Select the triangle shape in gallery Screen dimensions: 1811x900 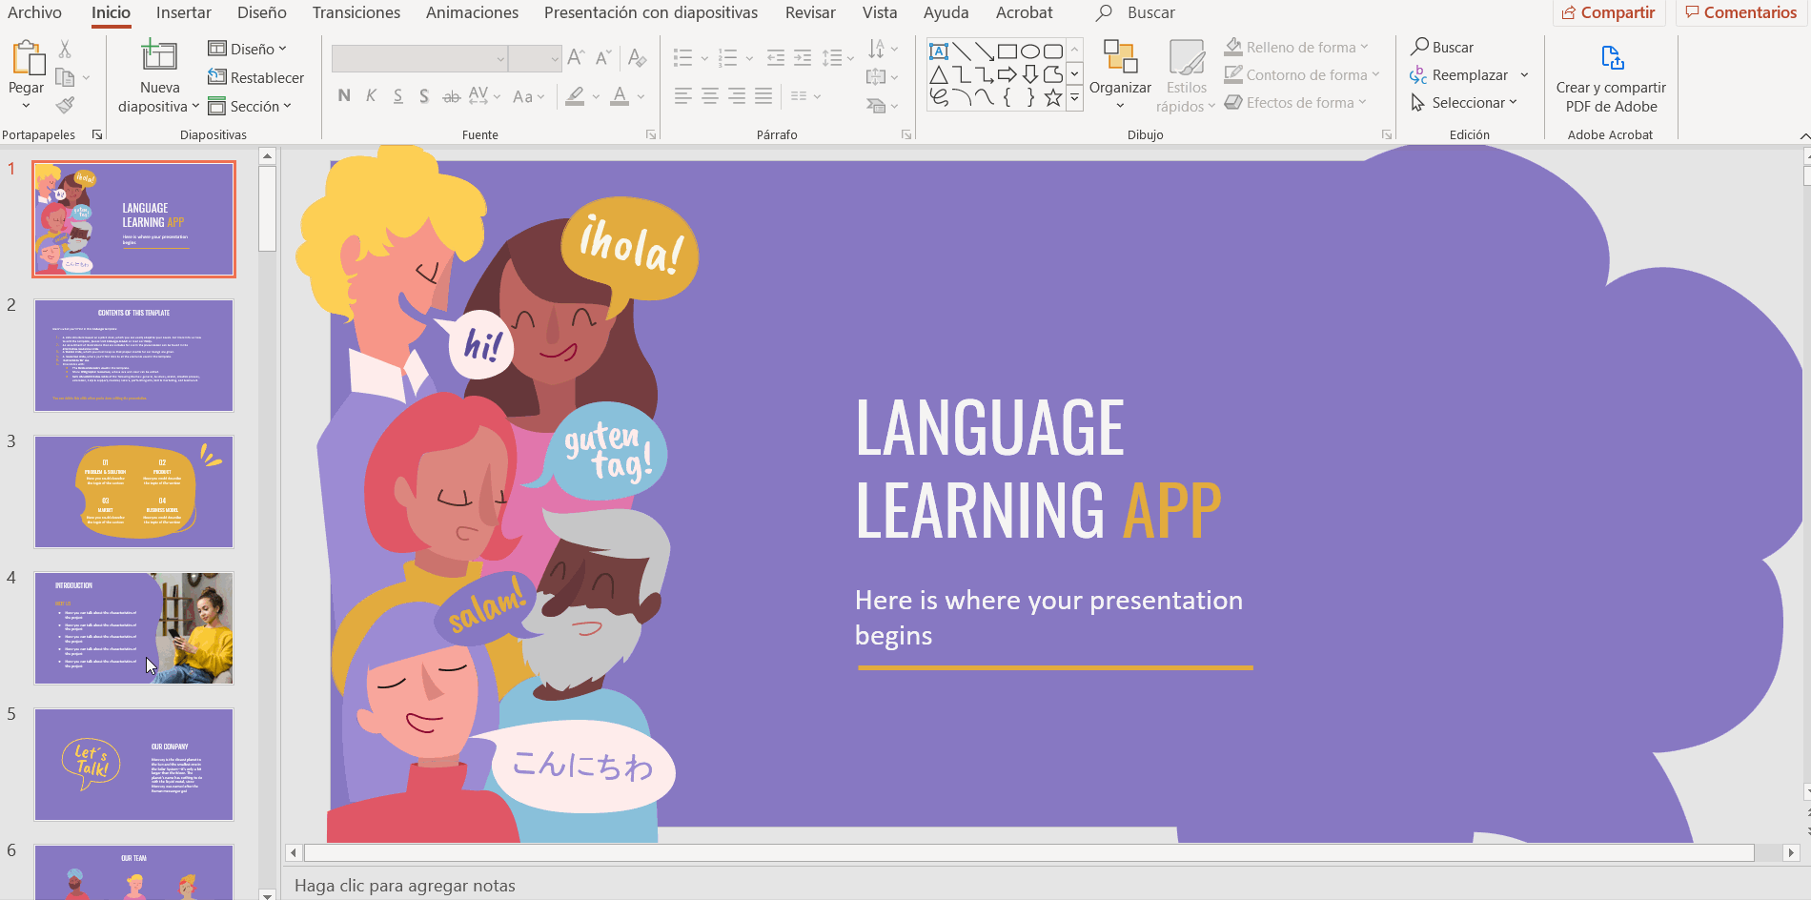[x=939, y=74]
